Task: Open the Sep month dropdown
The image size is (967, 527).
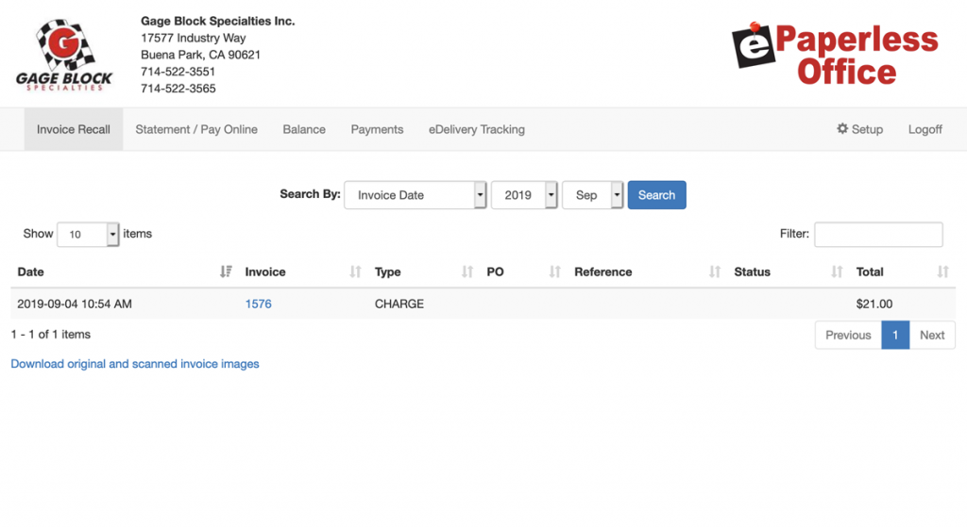Action: point(593,195)
